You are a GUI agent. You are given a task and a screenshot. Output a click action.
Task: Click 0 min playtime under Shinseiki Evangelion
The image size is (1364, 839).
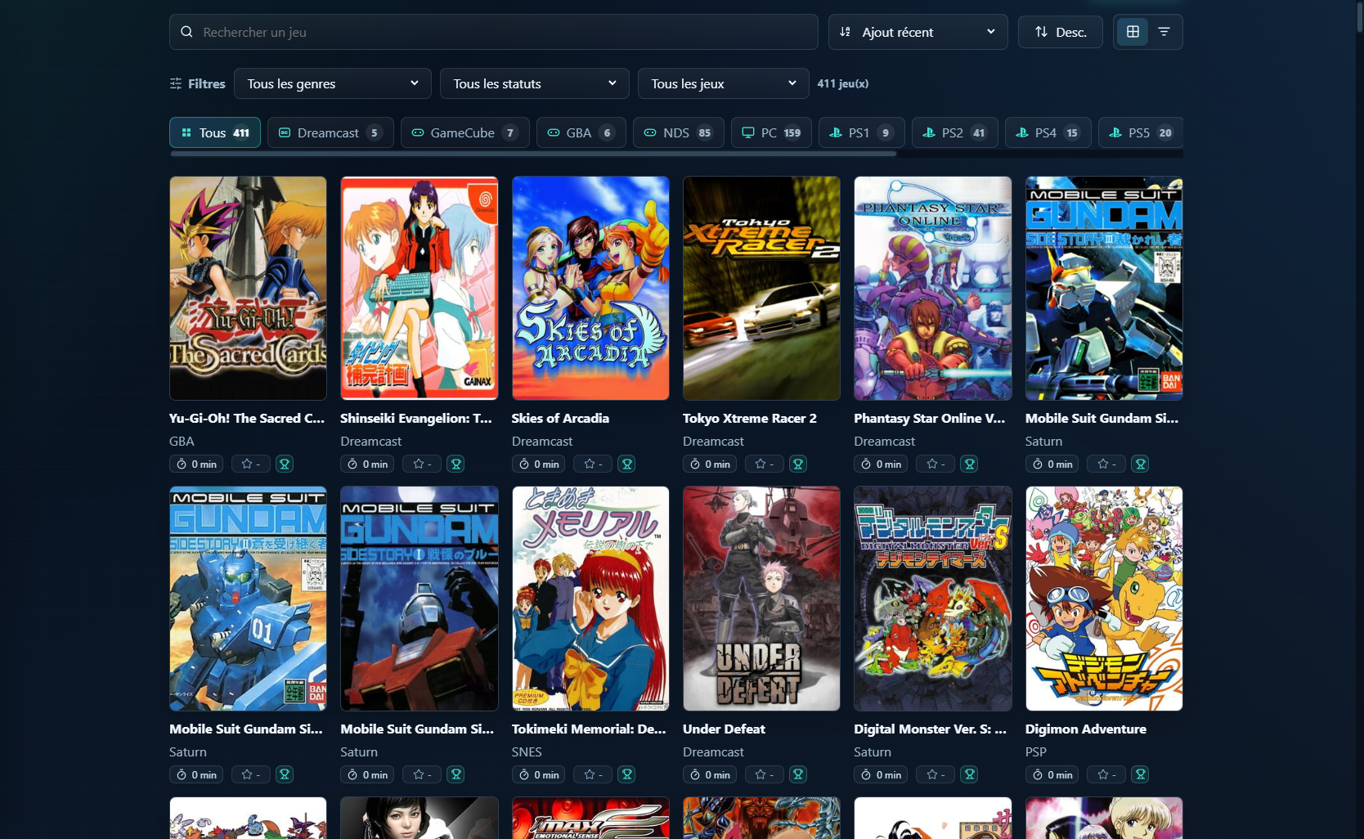[x=368, y=464]
